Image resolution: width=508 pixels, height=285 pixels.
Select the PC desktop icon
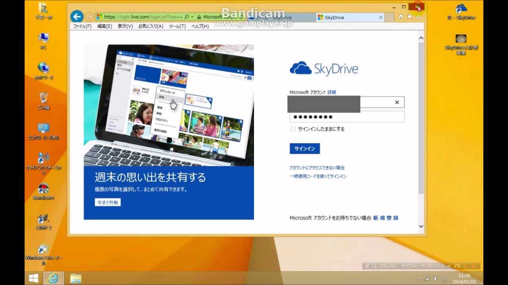[43, 41]
